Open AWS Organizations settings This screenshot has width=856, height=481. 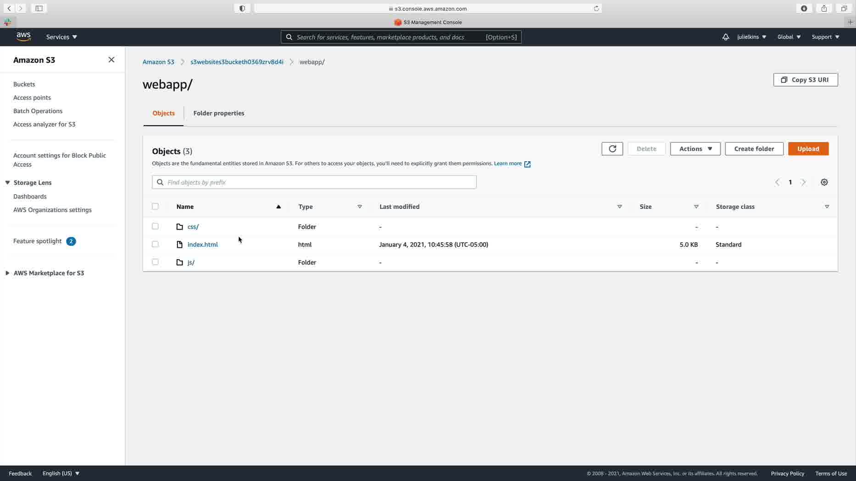click(x=52, y=210)
